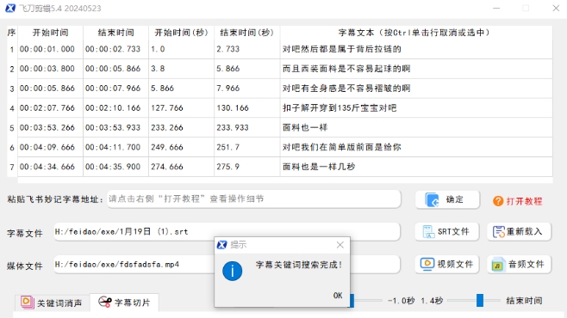Screen dimensions: 567x318
Task: Click the orange question mark help icon
Action: click(498, 201)
